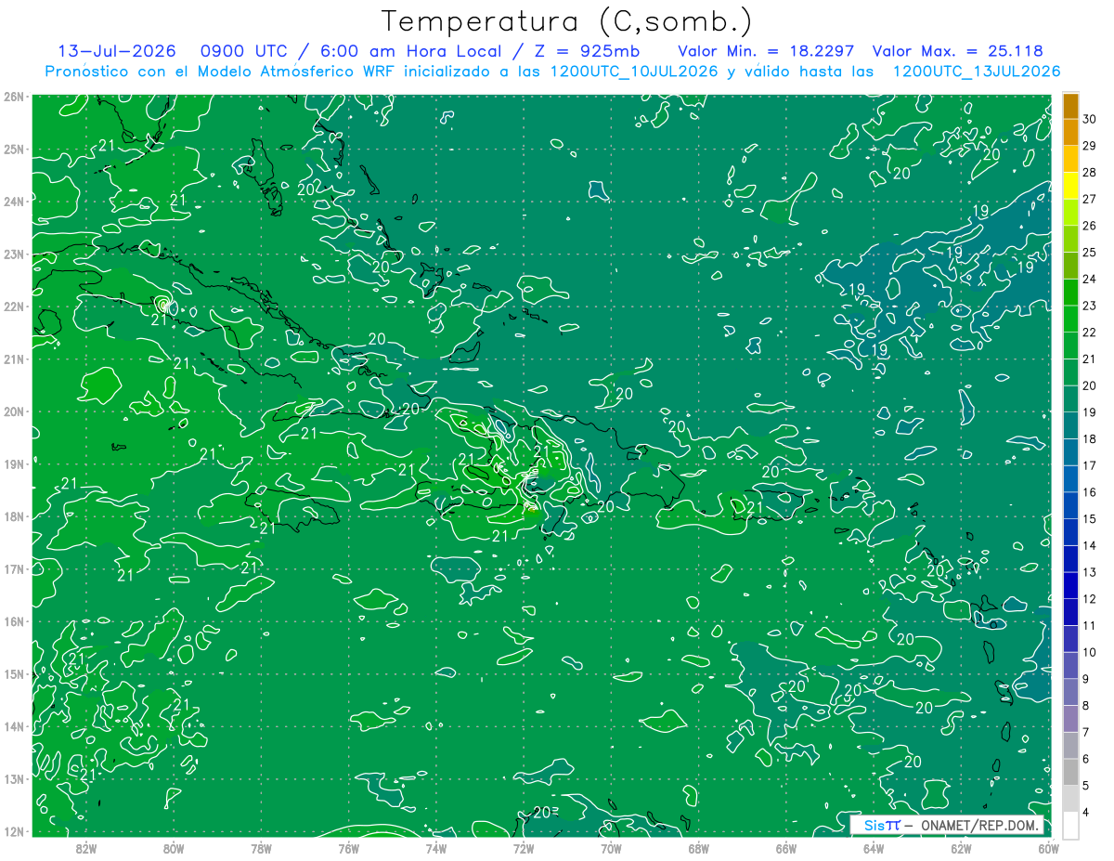The width and height of the screenshot is (1114, 861).
Task: Click the "0900 UTC" time label
Action: [244, 52]
